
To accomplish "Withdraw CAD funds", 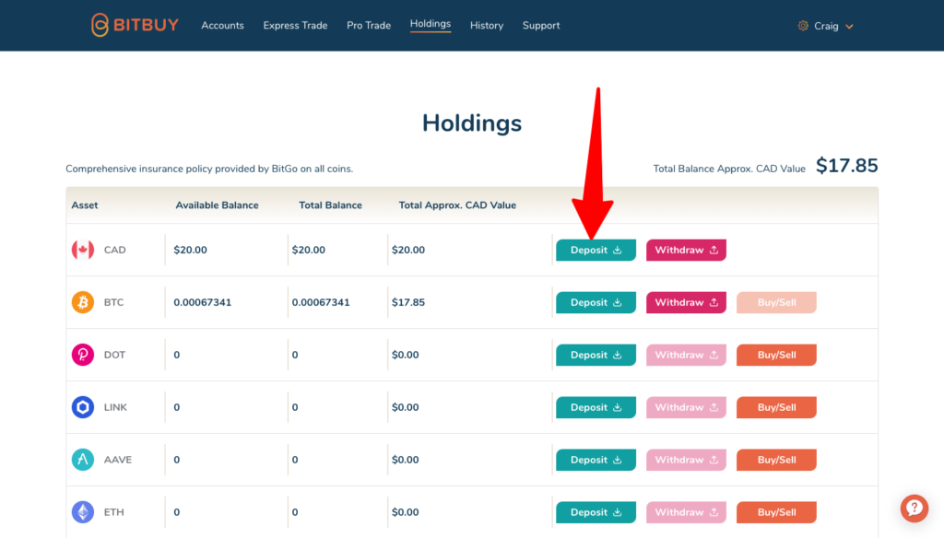I will [x=686, y=250].
